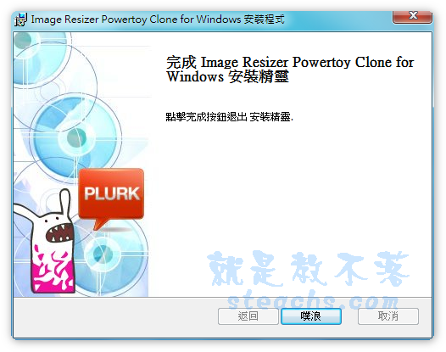Click the orange PLURK speech bubble logo

tap(111, 196)
